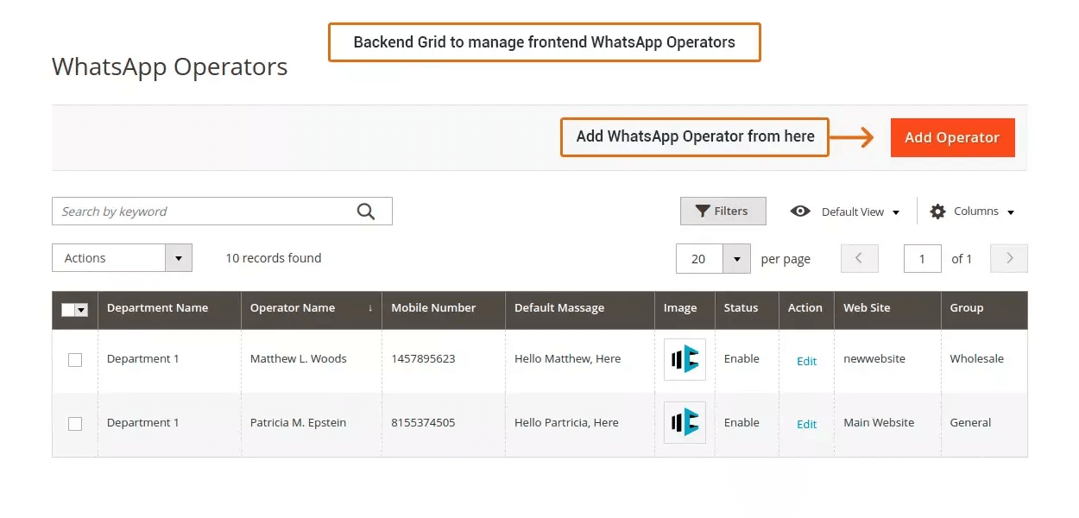Image resolution: width=1079 pixels, height=518 pixels.
Task: Expand the per page count dropdown
Action: 736,258
